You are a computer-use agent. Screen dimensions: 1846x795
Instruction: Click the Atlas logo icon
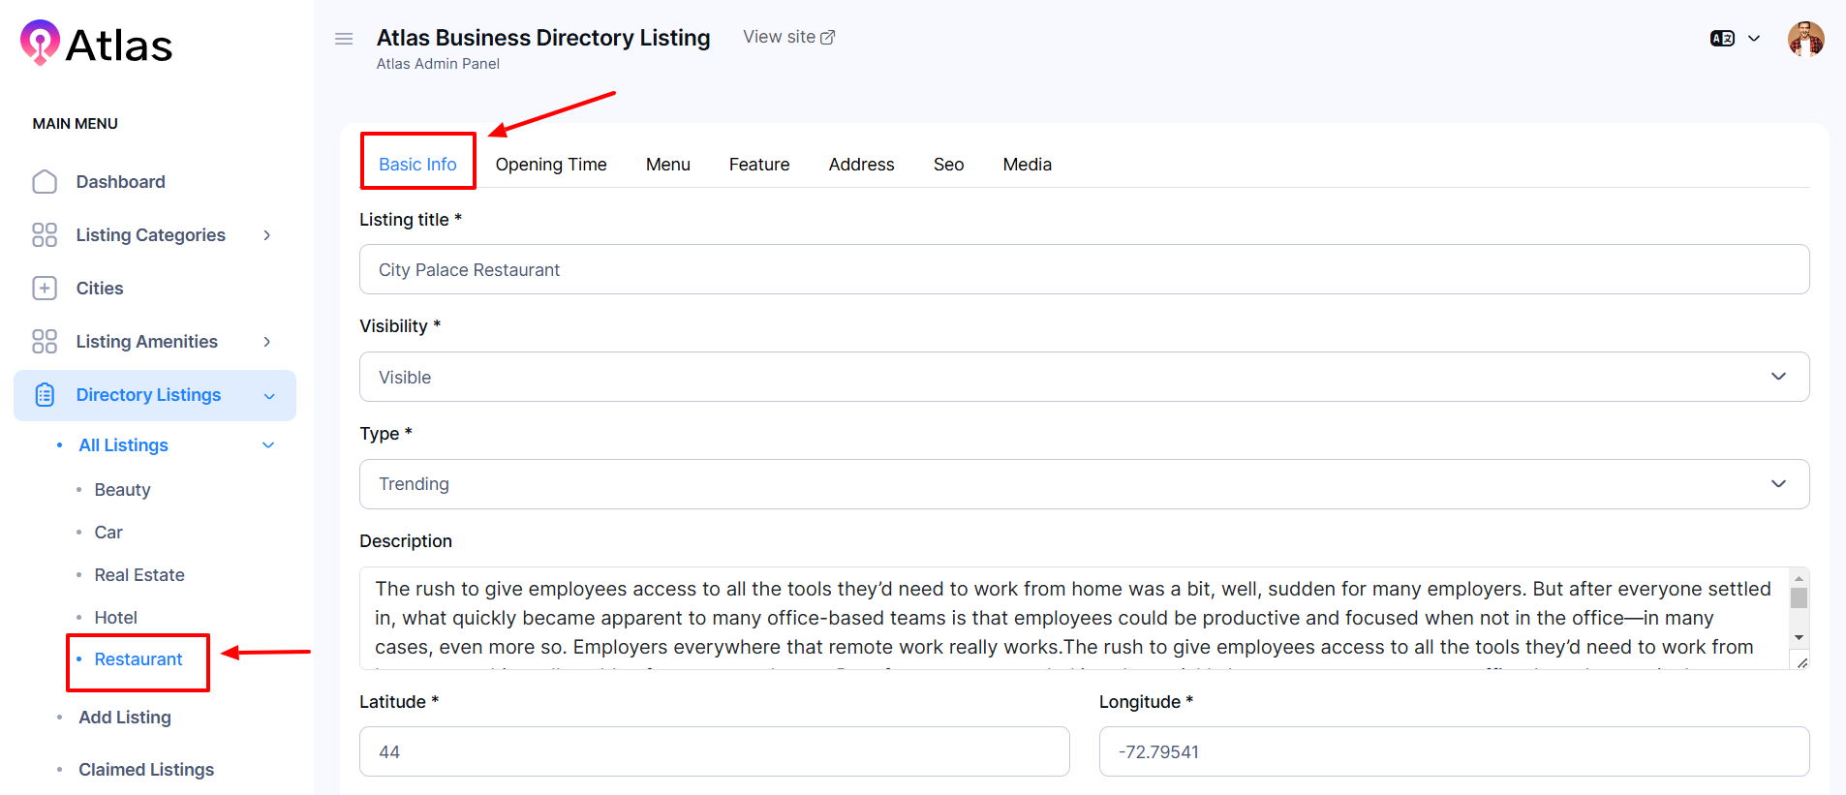pos(40,43)
